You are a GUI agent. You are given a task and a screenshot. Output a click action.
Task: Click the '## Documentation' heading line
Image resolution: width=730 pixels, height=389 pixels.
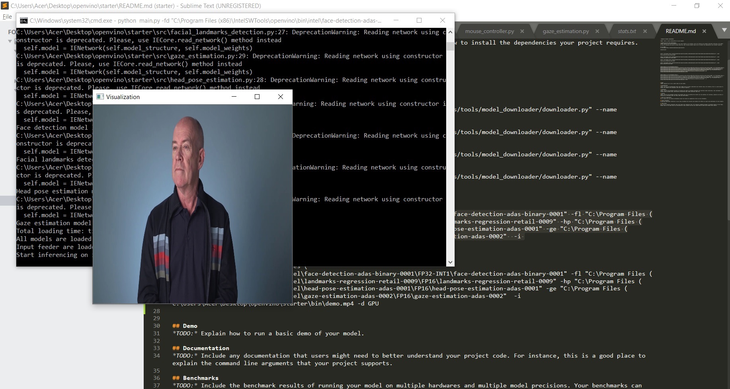(201, 348)
